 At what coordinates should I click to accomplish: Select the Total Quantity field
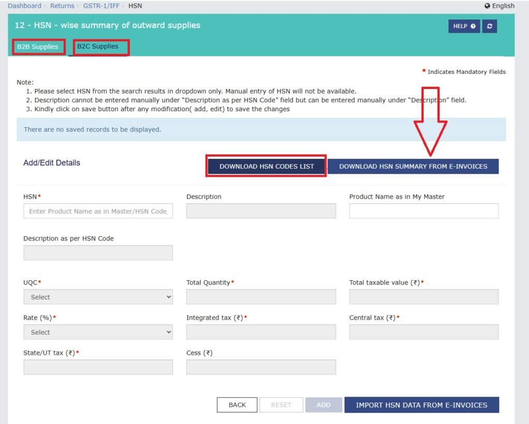point(261,297)
